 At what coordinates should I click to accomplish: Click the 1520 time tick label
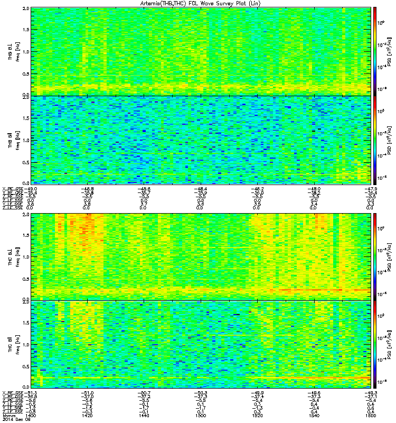click(x=258, y=416)
